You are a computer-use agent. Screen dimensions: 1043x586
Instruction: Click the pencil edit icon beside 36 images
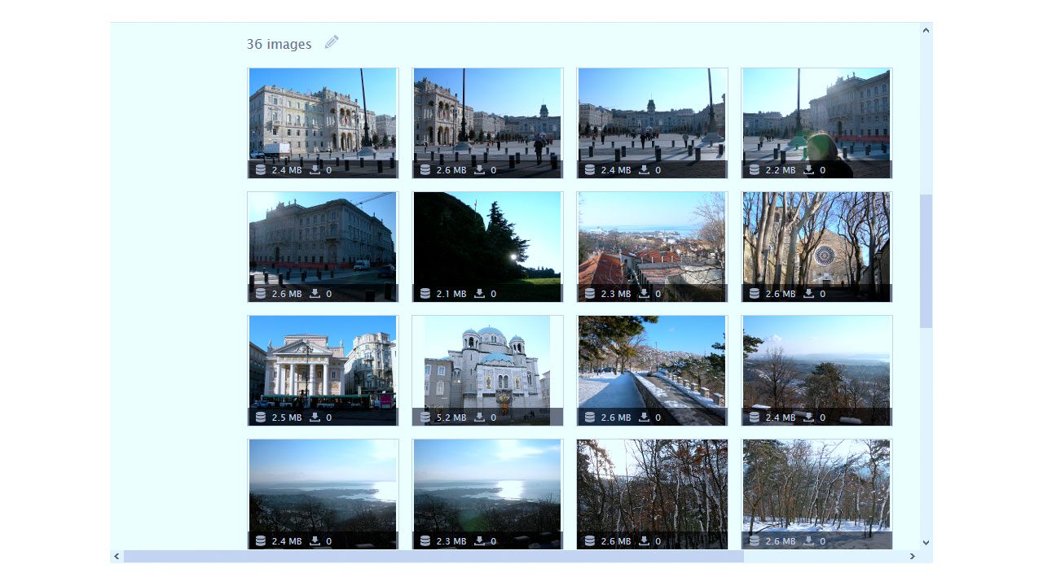332,42
